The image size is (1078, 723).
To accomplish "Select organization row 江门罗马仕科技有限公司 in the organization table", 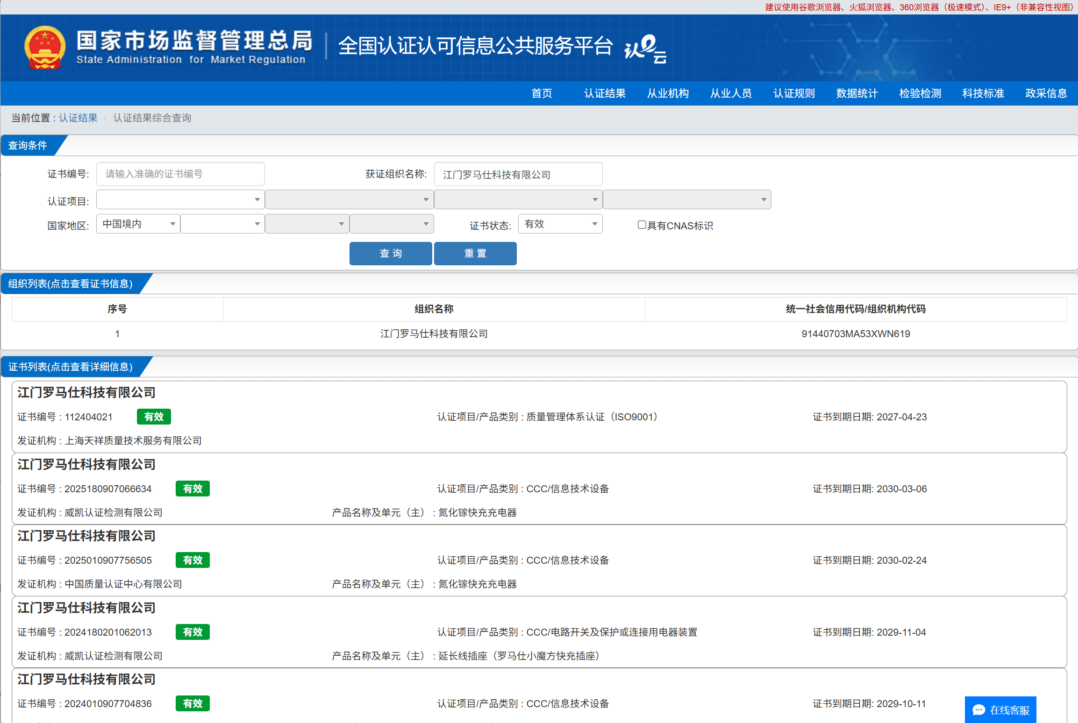I will pyautogui.click(x=539, y=333).
